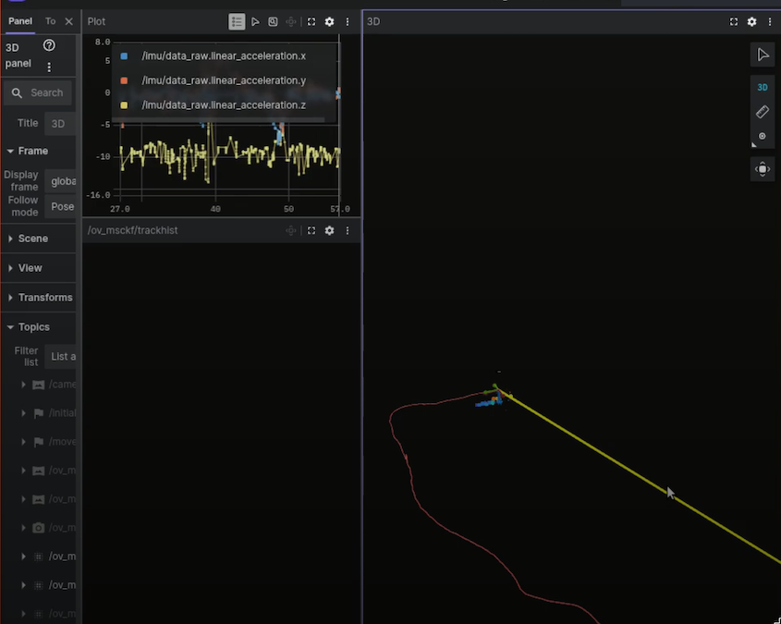Open help for the 3D panel
Screen dimensions: 781x624
49,45
